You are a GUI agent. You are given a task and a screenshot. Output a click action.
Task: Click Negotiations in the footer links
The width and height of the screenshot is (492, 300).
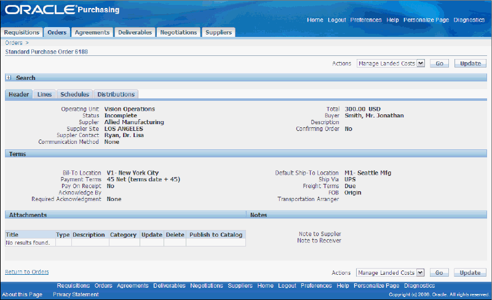[x=207, y=286]
